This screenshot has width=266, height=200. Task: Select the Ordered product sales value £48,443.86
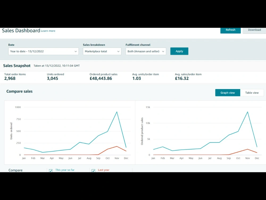[x=101, y=78]
